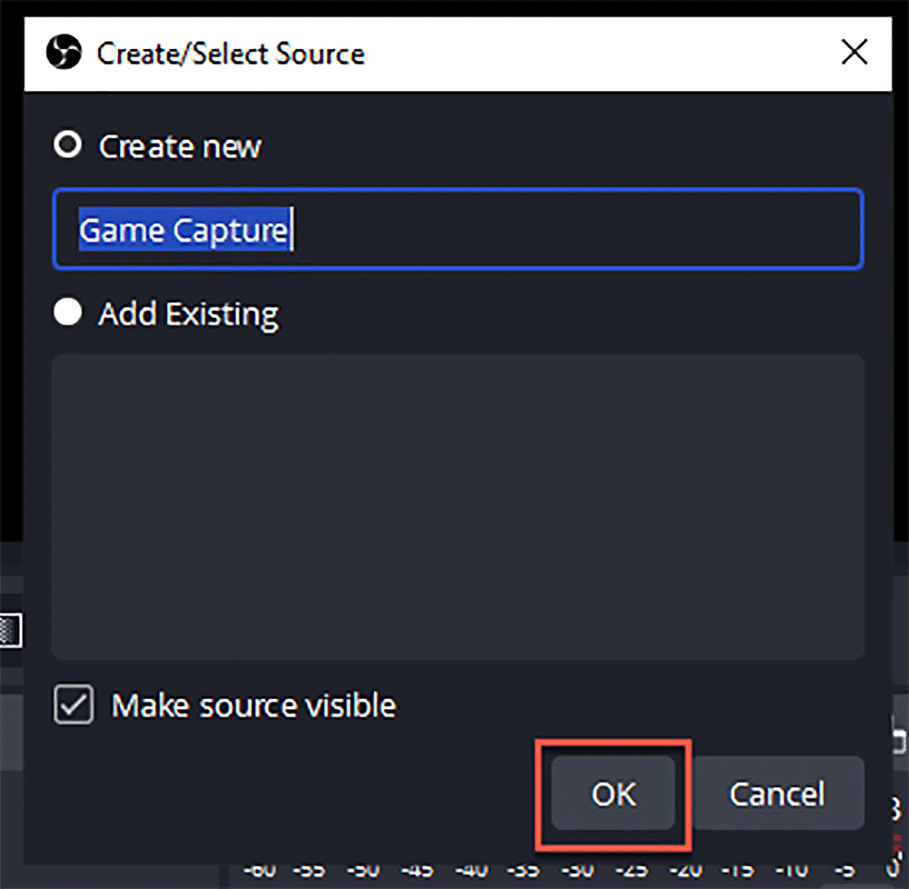Select the Create new radio button
The width and height of the screenshot is (909, 889).
point(68,145)
